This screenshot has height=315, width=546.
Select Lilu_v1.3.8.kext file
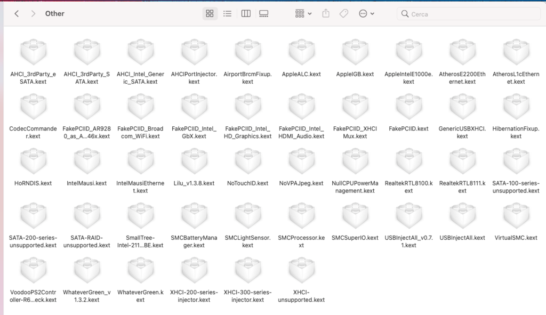tap(194, 161)
